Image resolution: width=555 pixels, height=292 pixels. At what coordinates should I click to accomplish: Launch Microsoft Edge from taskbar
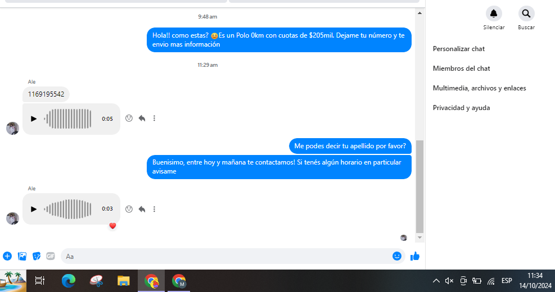[x=68, y=281]
